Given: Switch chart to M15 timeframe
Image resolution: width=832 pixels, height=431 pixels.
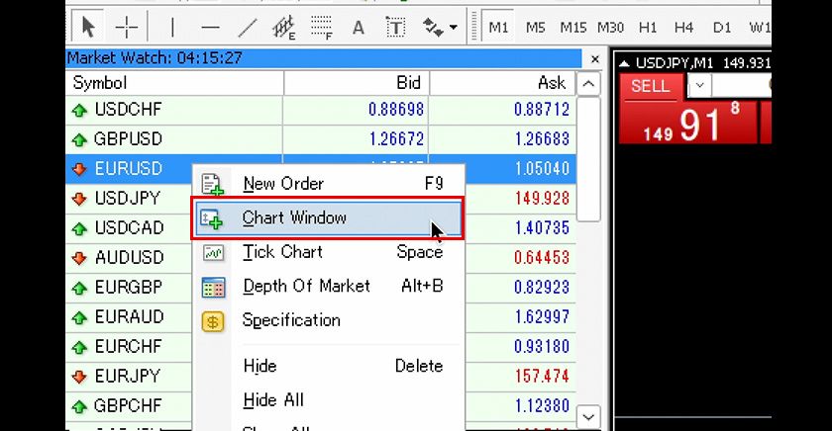Looking at the screenshot, I should [x=573, y=27].
